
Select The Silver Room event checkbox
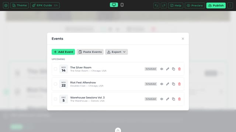pyautogui.click(x=55, y=69)
